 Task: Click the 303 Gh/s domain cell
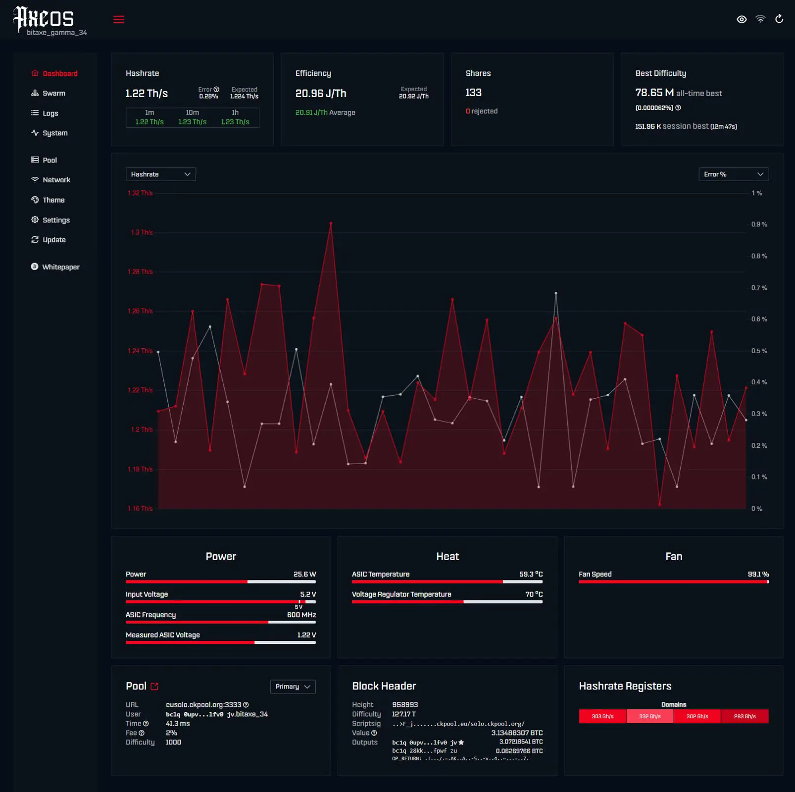[602, 717]
